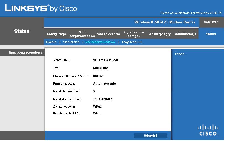The height and width of the screenshot is (141, 225).
Task: Click the WPA2 security value
Action: tap(97, 106)
